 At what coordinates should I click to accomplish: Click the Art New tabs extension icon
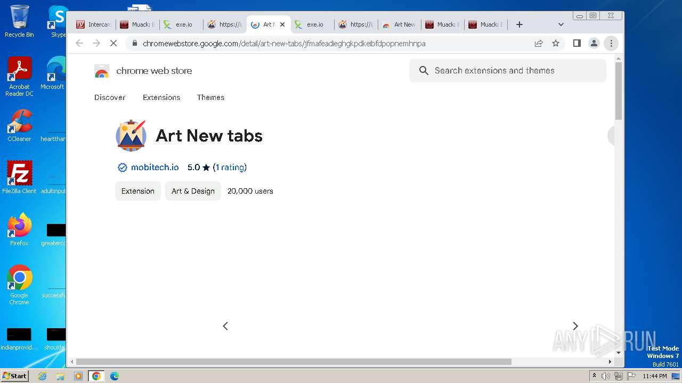131,136
